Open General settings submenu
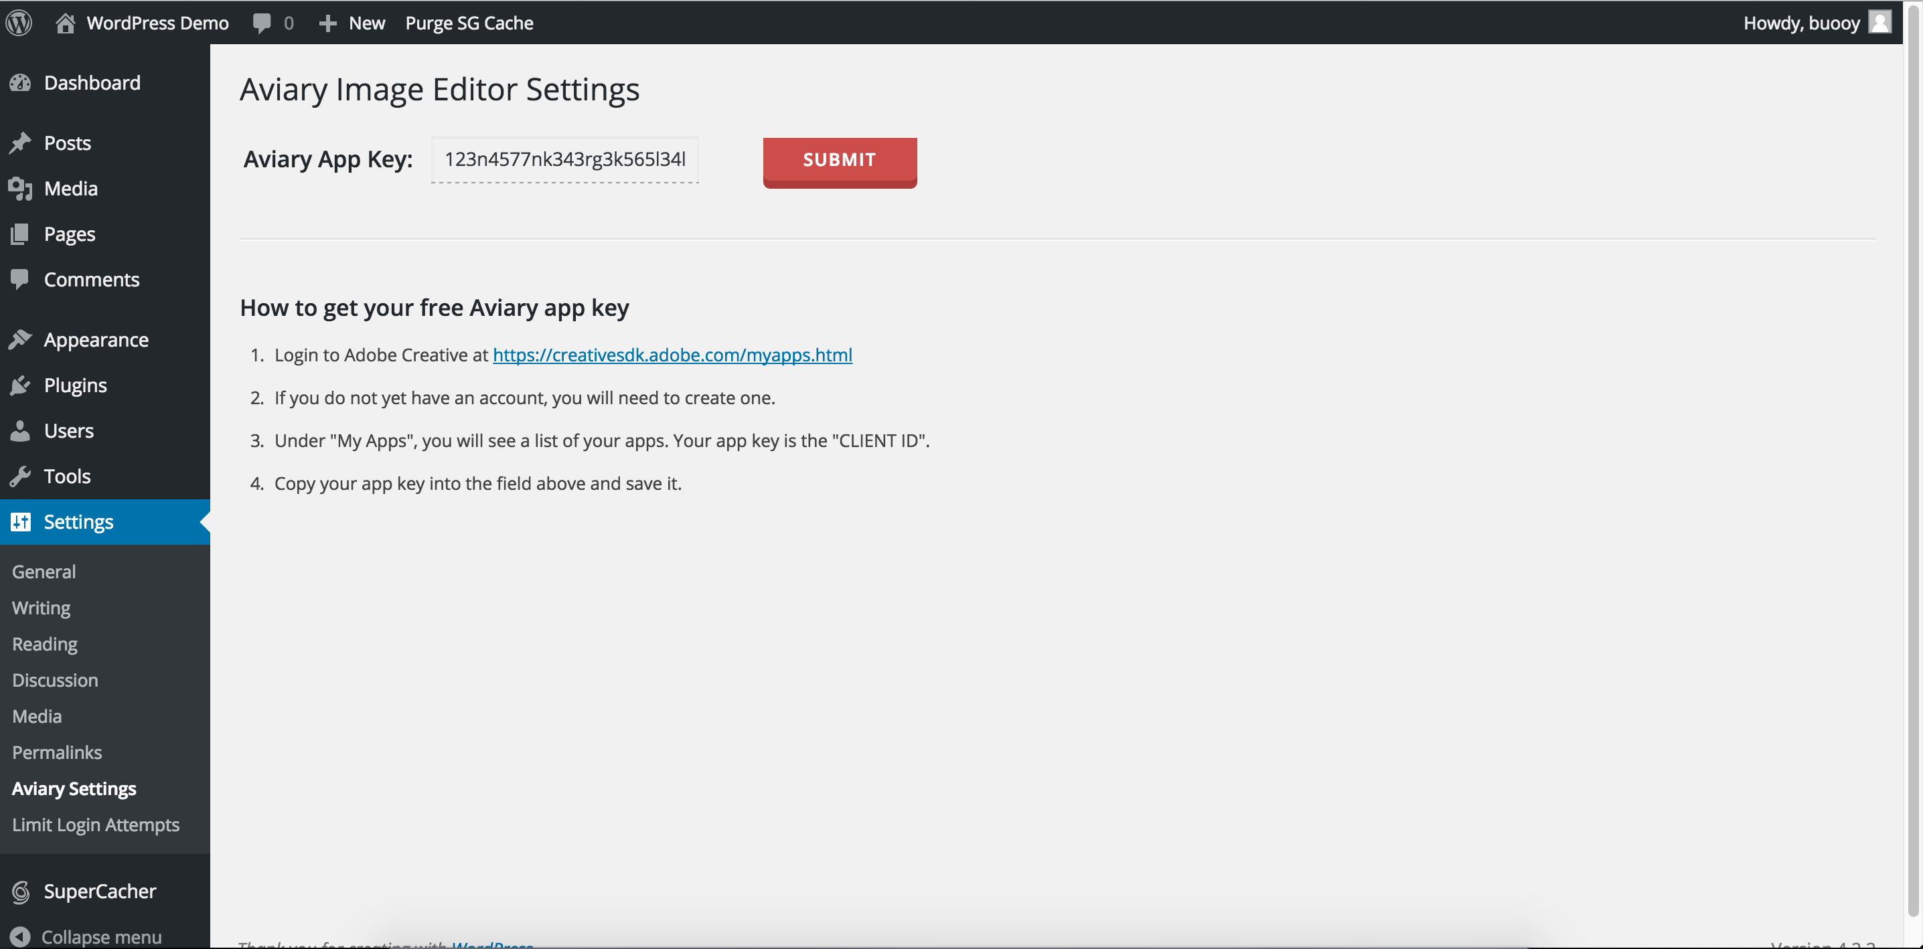This screenshot has height=949, width=1923. click(44, 572)
